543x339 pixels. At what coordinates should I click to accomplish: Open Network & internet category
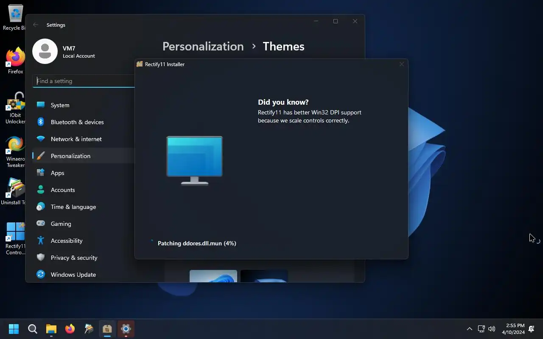(x=84, y=139)
